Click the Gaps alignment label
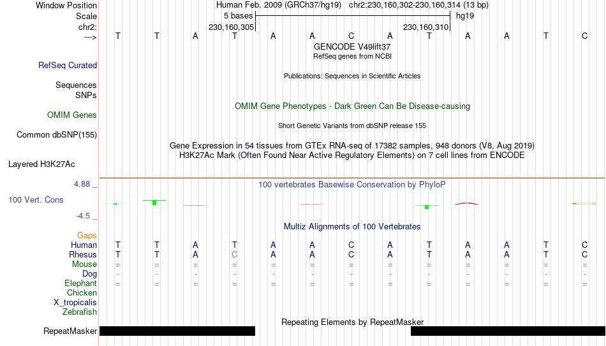The height and width of the screenshot is (346, 606). pos(87,235)
